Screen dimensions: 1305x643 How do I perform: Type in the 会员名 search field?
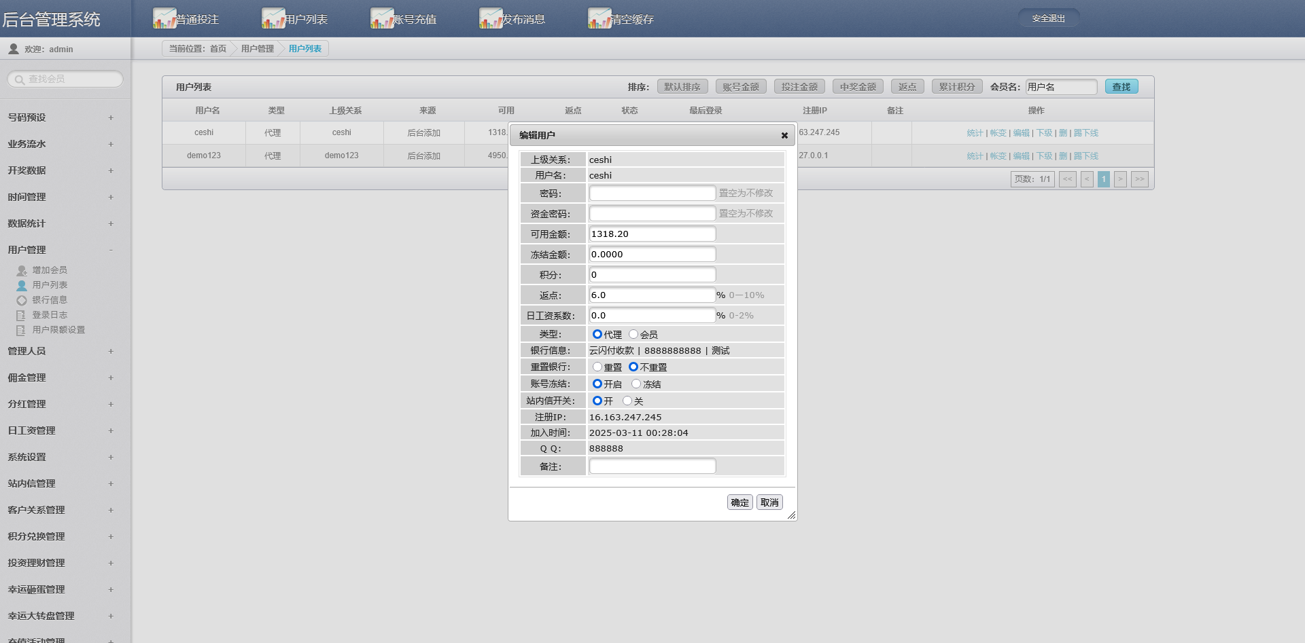pos(1062,86)
